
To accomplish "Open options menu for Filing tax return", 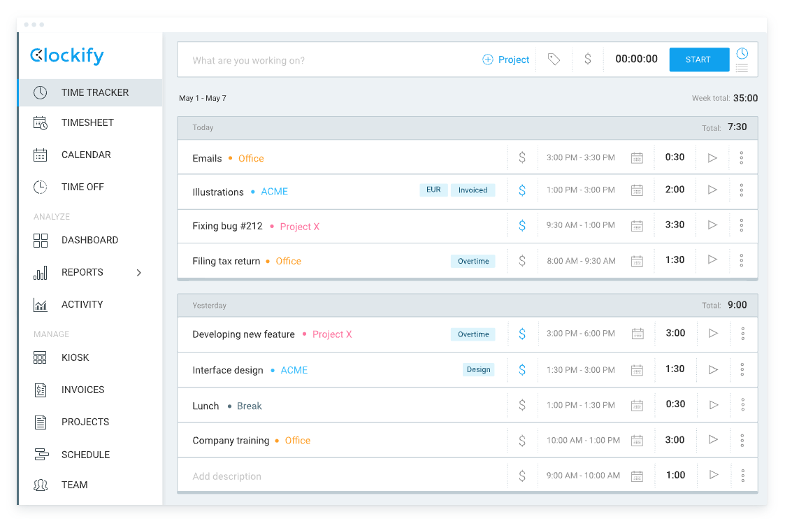I will click(x=741, y=261).
